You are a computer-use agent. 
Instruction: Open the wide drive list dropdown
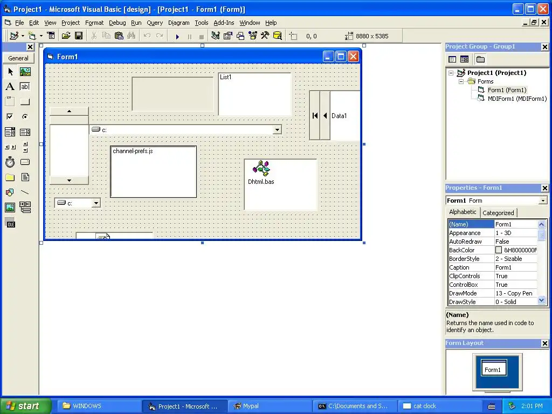pyautogui.click(x=278, y=130)
